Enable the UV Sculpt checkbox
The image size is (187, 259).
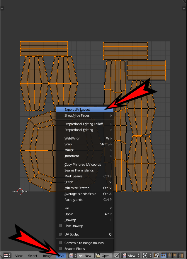[60, 234]
